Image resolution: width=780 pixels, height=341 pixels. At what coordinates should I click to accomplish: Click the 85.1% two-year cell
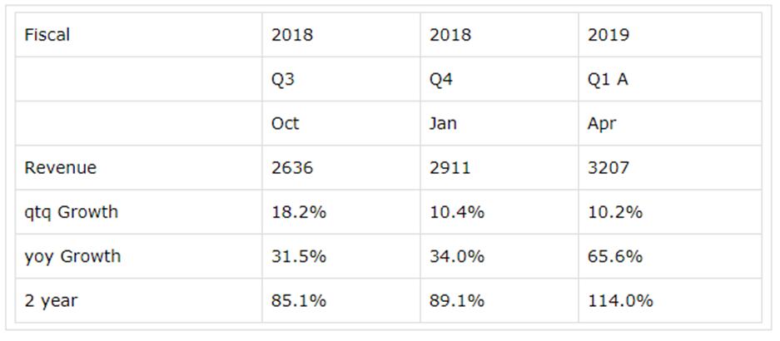(x=299, y=300)
